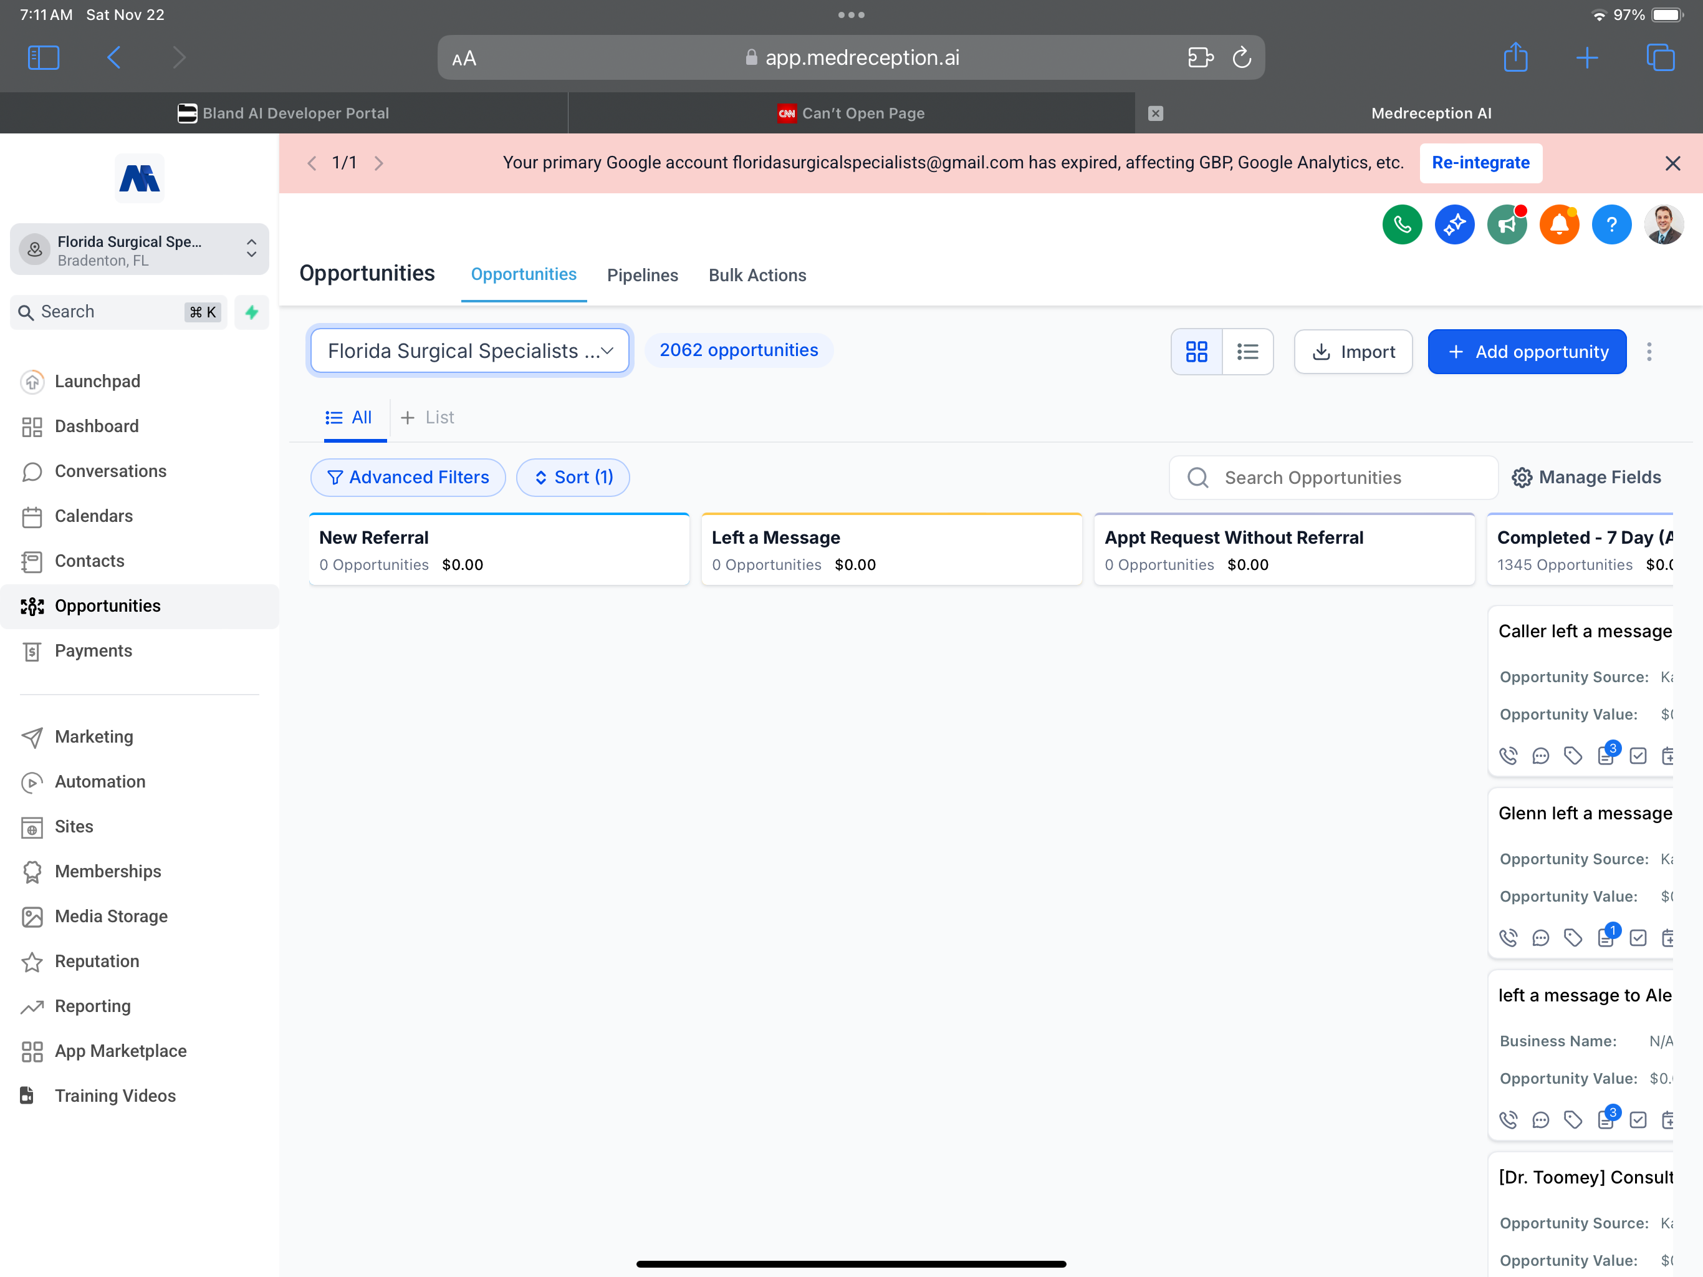Screen dimensions: 1703x1277
Task: Open Contacts in sidebar
Action: (x=140, y=561)
